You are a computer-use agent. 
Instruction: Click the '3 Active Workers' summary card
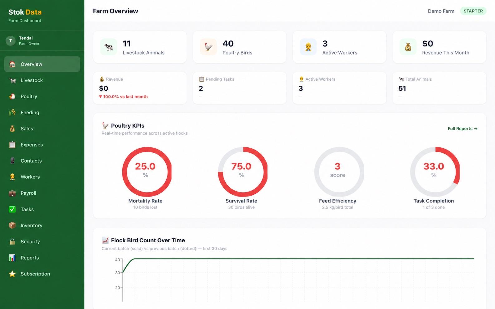340,47
